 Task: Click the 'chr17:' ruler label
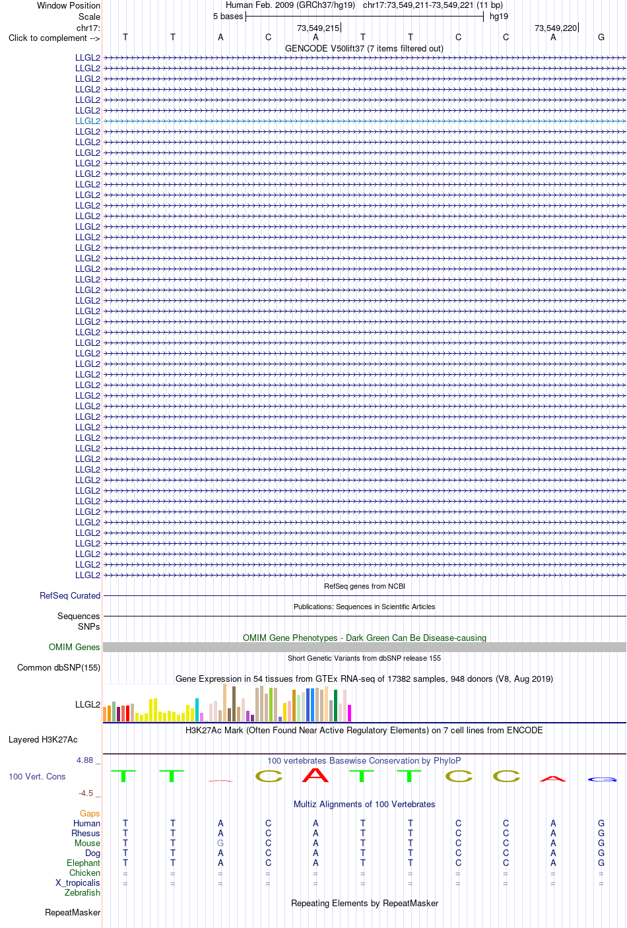coord(88,28)
